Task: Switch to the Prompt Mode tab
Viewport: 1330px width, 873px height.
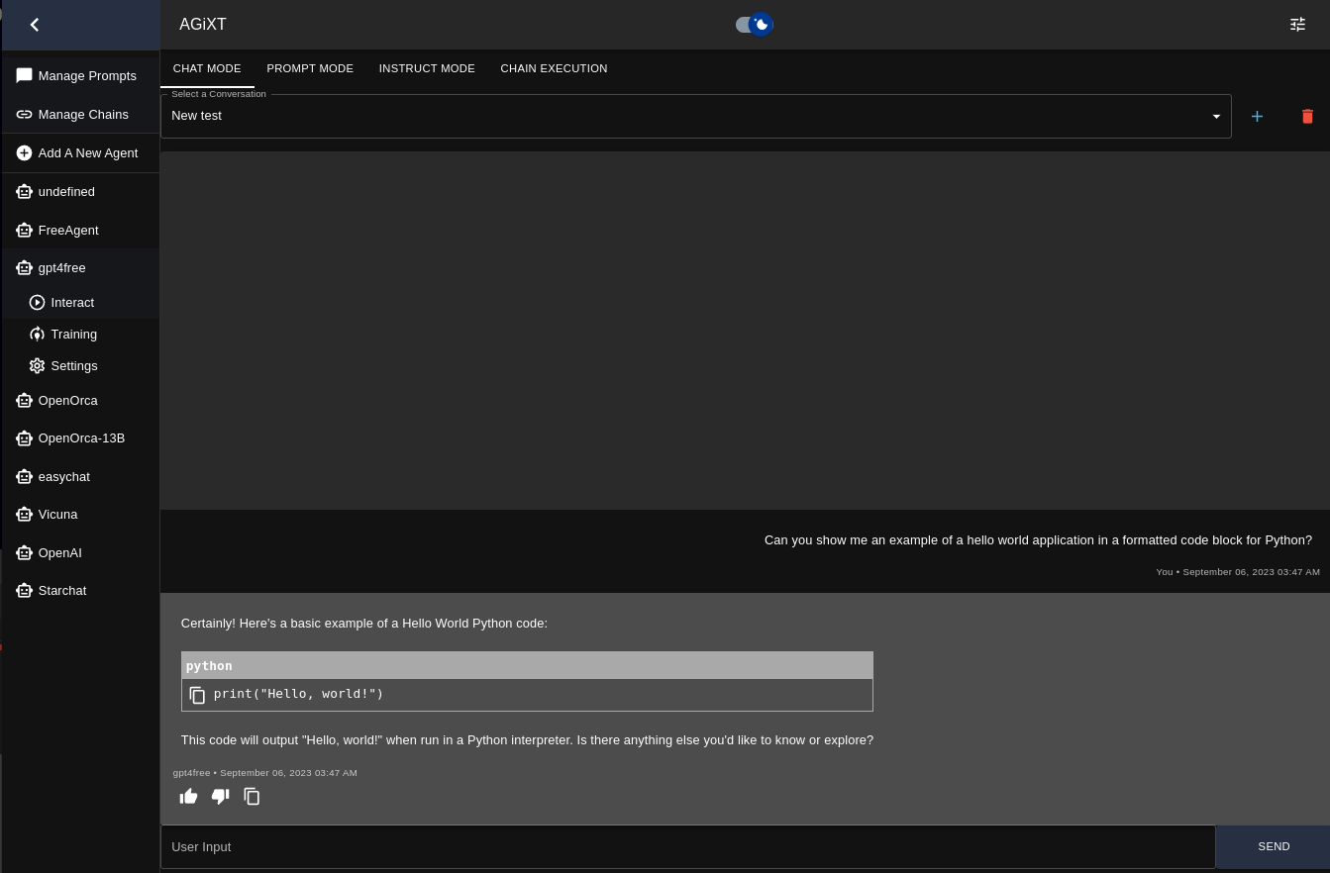Action: pos(310,68)
